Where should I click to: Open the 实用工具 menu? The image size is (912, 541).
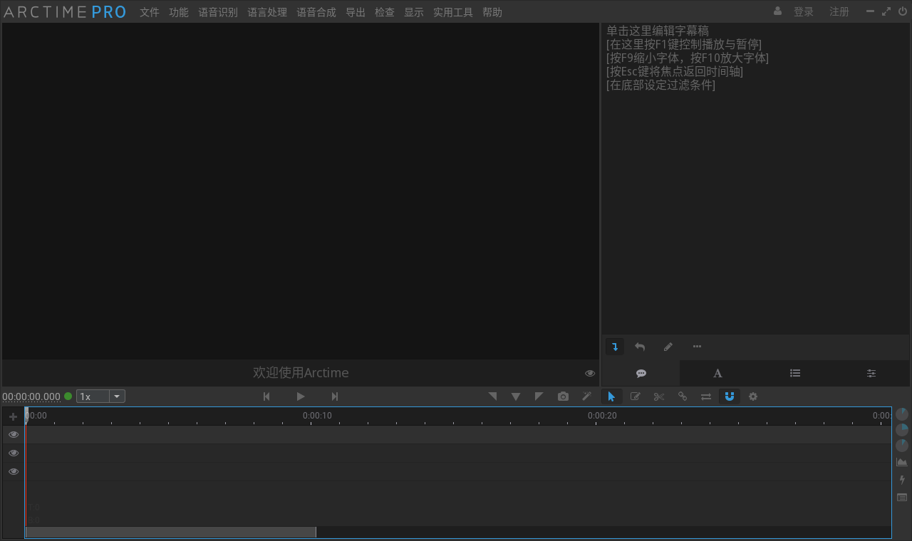point(453,12)
